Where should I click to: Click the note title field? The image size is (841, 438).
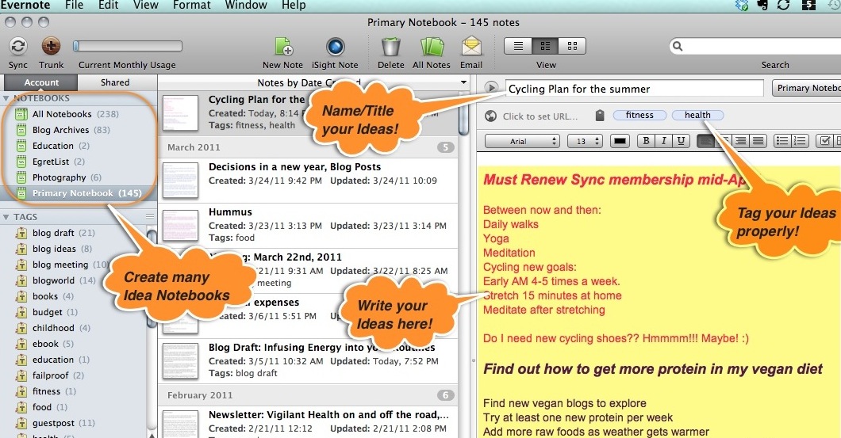pos(635,89)
